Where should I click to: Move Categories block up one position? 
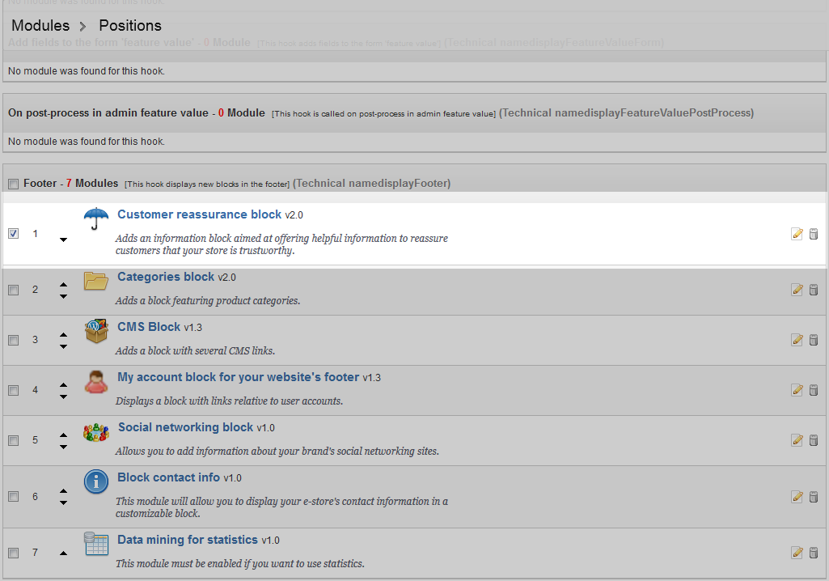point(63,285)
